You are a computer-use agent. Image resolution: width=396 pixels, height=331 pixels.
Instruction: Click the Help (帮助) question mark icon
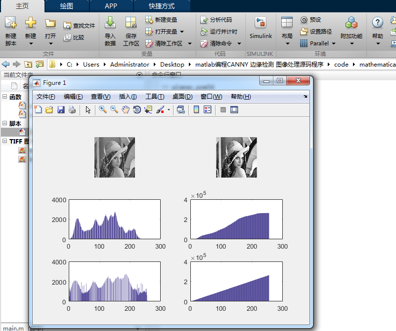pos(378,22)
